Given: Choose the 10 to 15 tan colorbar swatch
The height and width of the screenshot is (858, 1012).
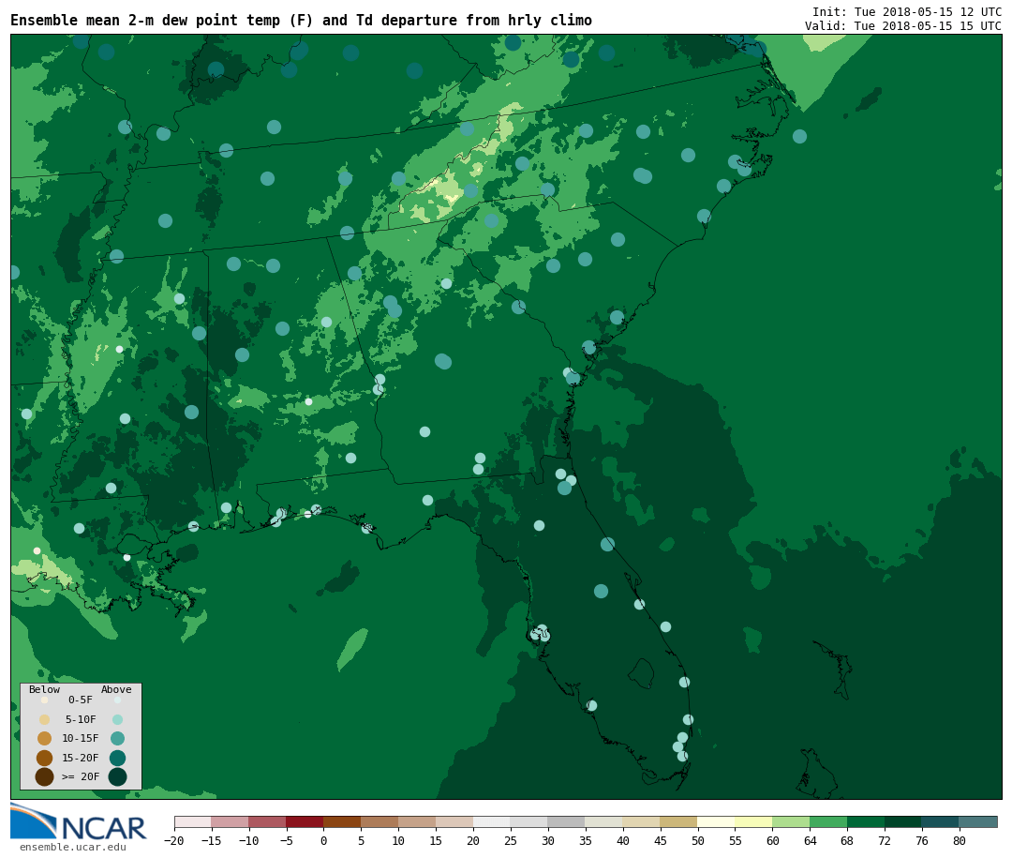Looking at the screenshot, I should (x=418, y=821).
